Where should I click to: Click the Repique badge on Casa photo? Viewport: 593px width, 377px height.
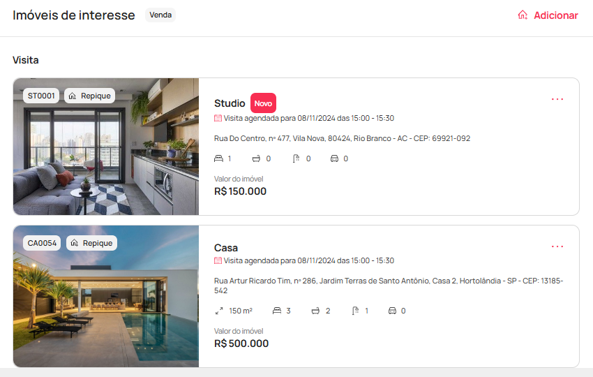click(92, 243)
